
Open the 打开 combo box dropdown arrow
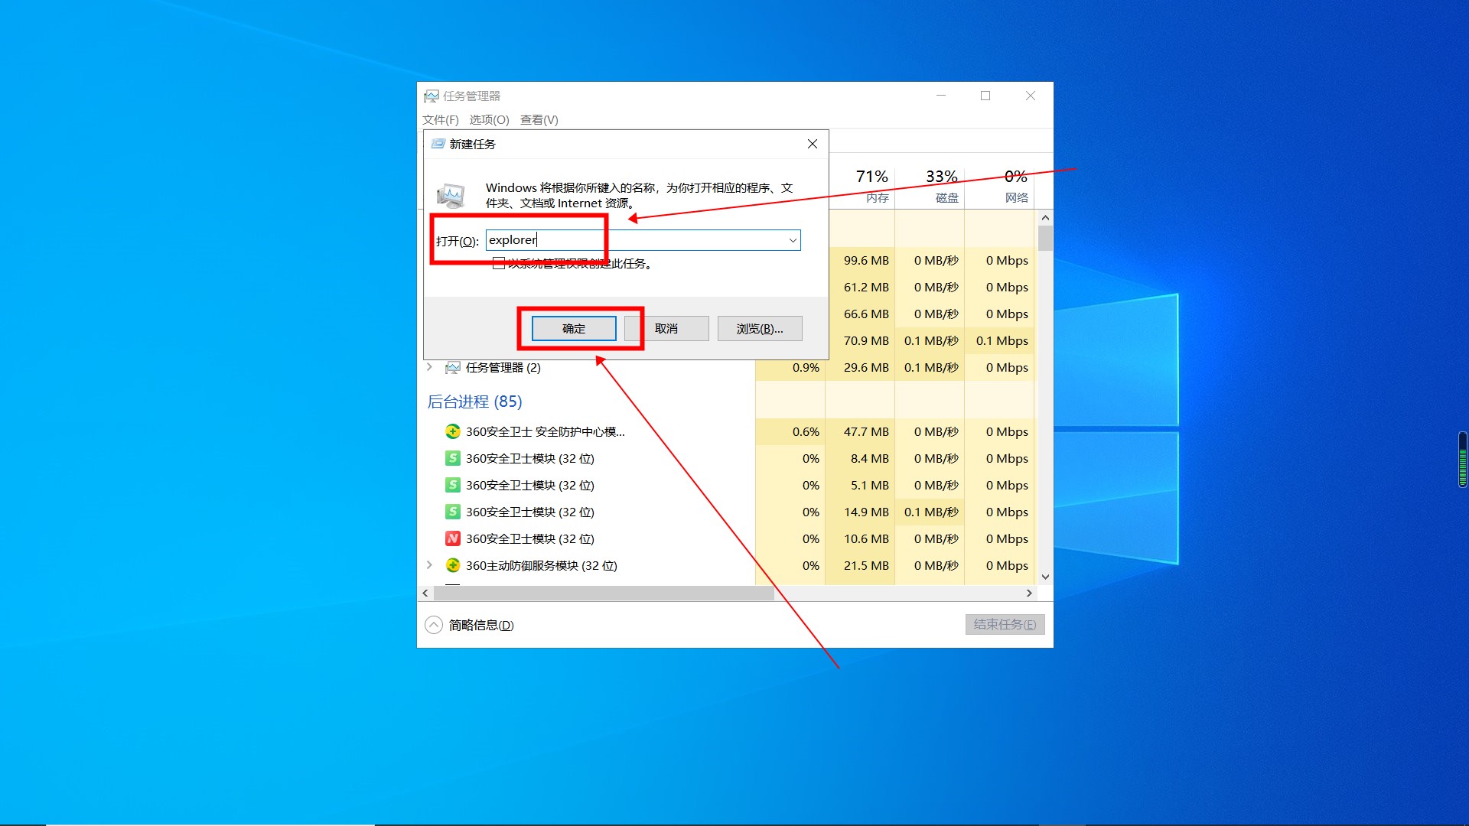click(x=793, y=240)
